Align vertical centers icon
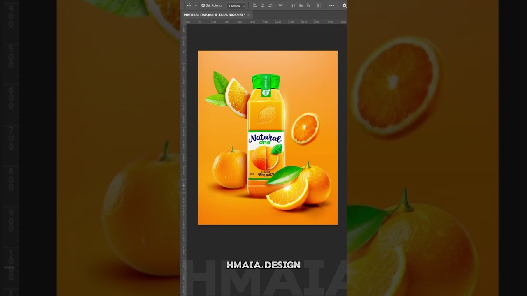 pyautogui.click(x=301, y=5)
